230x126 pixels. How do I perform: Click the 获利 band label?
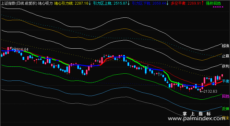tap(225, 66)
